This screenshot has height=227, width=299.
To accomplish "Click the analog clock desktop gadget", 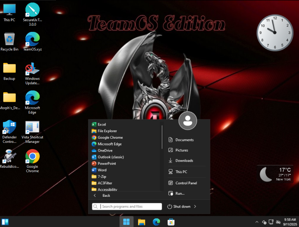I will tap(275, 33).
